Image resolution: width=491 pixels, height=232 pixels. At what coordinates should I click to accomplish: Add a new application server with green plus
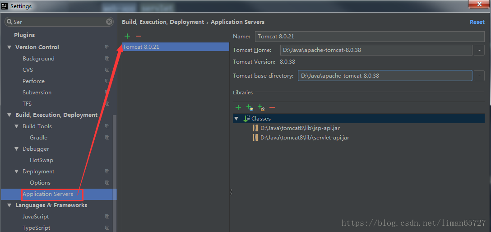(127, 36)
